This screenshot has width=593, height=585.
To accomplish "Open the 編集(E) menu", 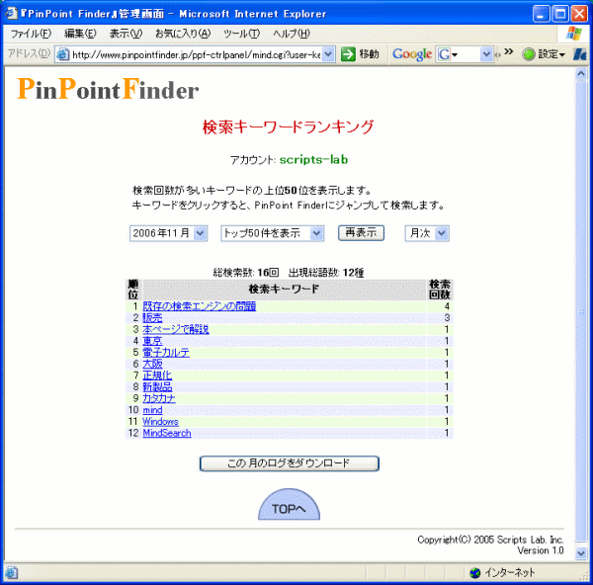I will pos(80,34).
